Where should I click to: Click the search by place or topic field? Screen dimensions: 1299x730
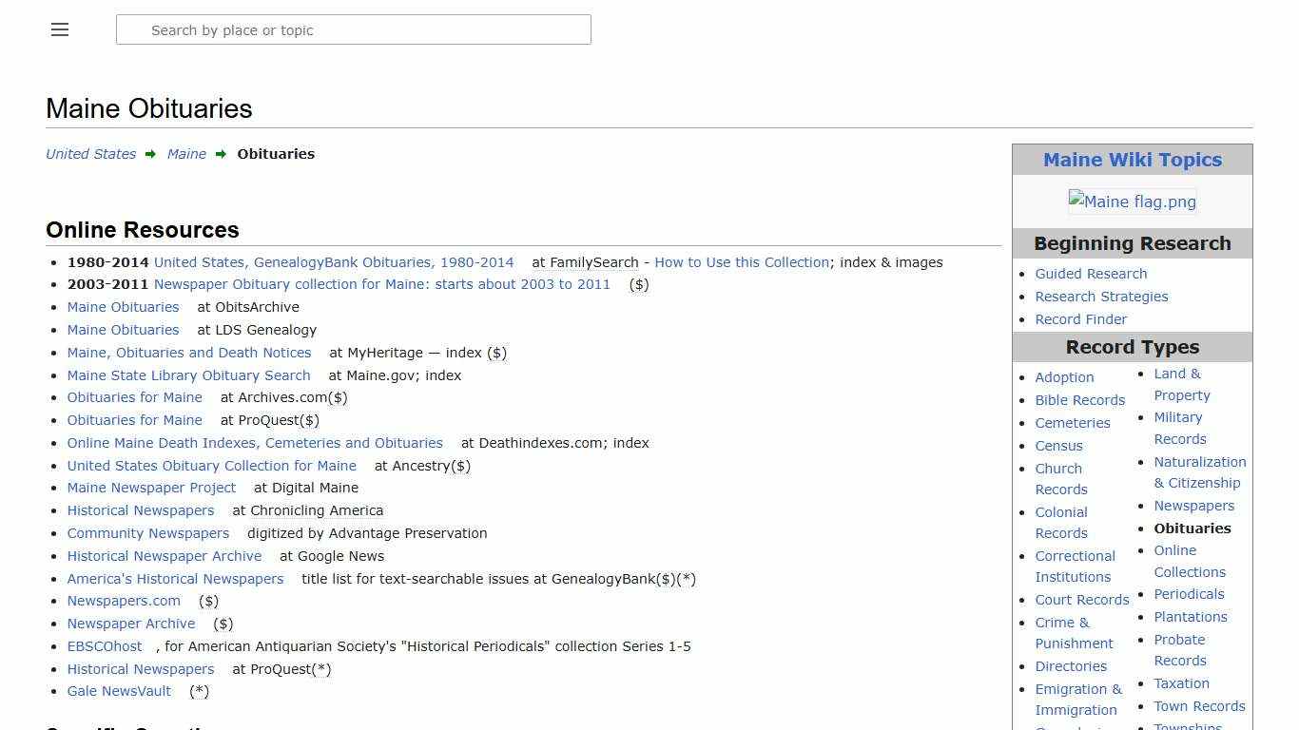[x=354, y=29]
